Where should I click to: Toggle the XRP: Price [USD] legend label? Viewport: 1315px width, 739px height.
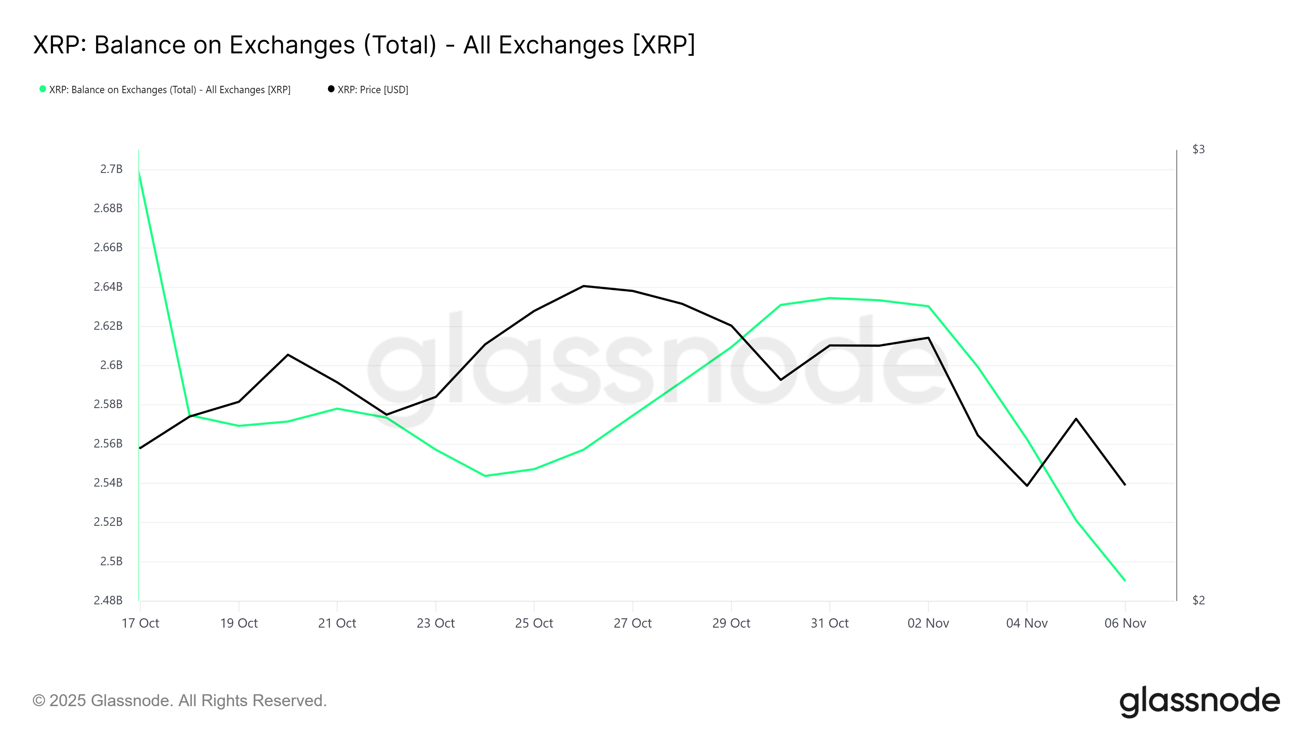coord(373,90)
